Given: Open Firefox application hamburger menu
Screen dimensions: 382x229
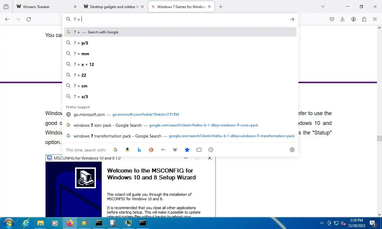Looking at the screenshot, I should pyautogui.click(x=375, y=19).
